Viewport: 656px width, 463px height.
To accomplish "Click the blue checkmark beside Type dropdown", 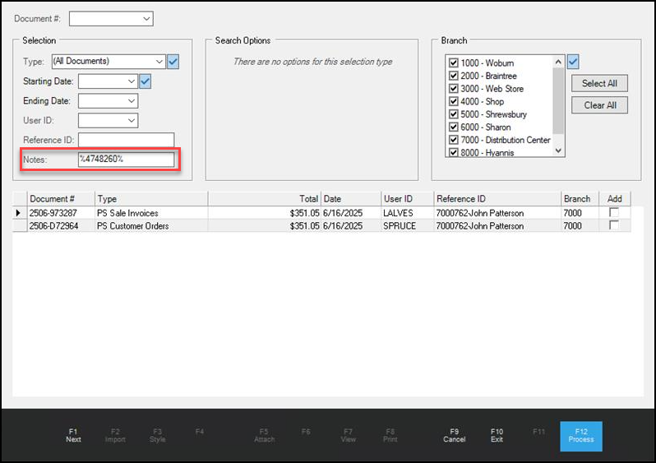I will coord(173,61).
